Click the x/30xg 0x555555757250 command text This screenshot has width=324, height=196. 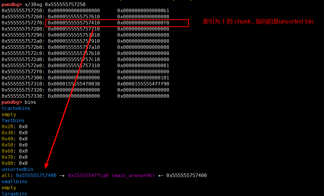[55, 4]
